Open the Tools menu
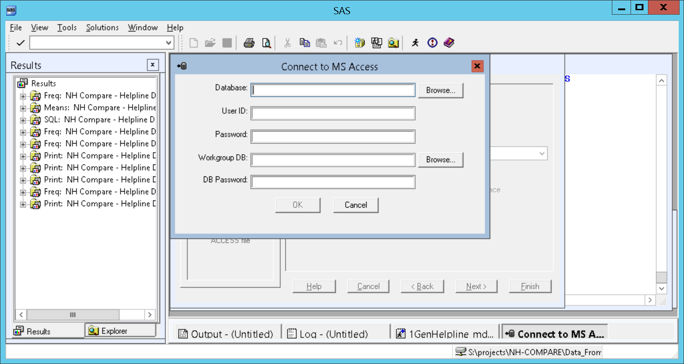684x364 pixels. 67,28
